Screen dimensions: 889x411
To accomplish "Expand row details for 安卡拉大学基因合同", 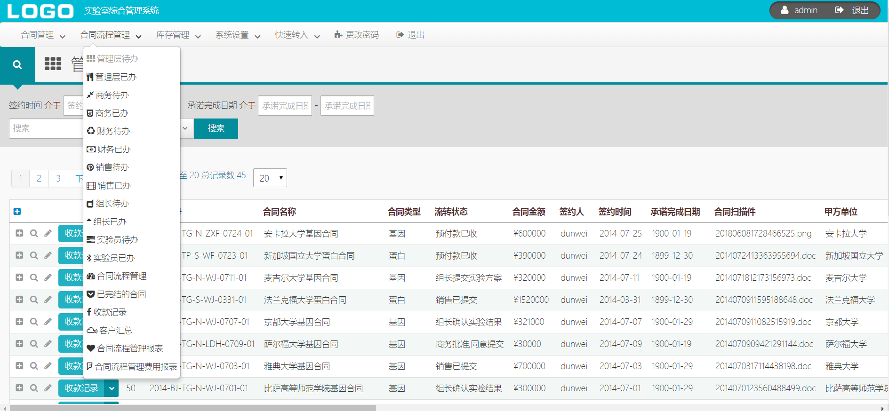I will pyautogui.click(x=19, y=233).
